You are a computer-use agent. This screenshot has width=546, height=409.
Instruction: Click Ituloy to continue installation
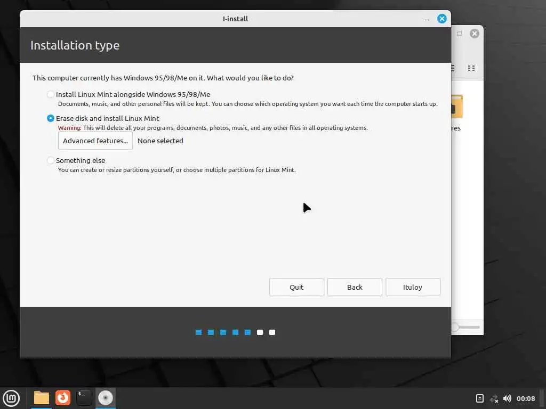tap(413, 287)
